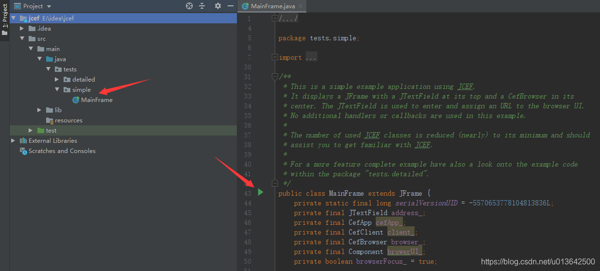Image resolution: width=600 pixels, height=271 pixels.
Task: Click package tests.simple statement
Action: point(319,38)
